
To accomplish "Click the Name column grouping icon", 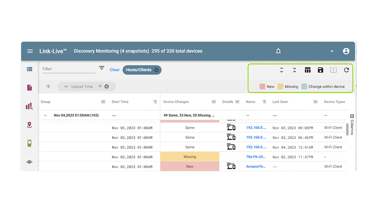I will coord(264,102).
